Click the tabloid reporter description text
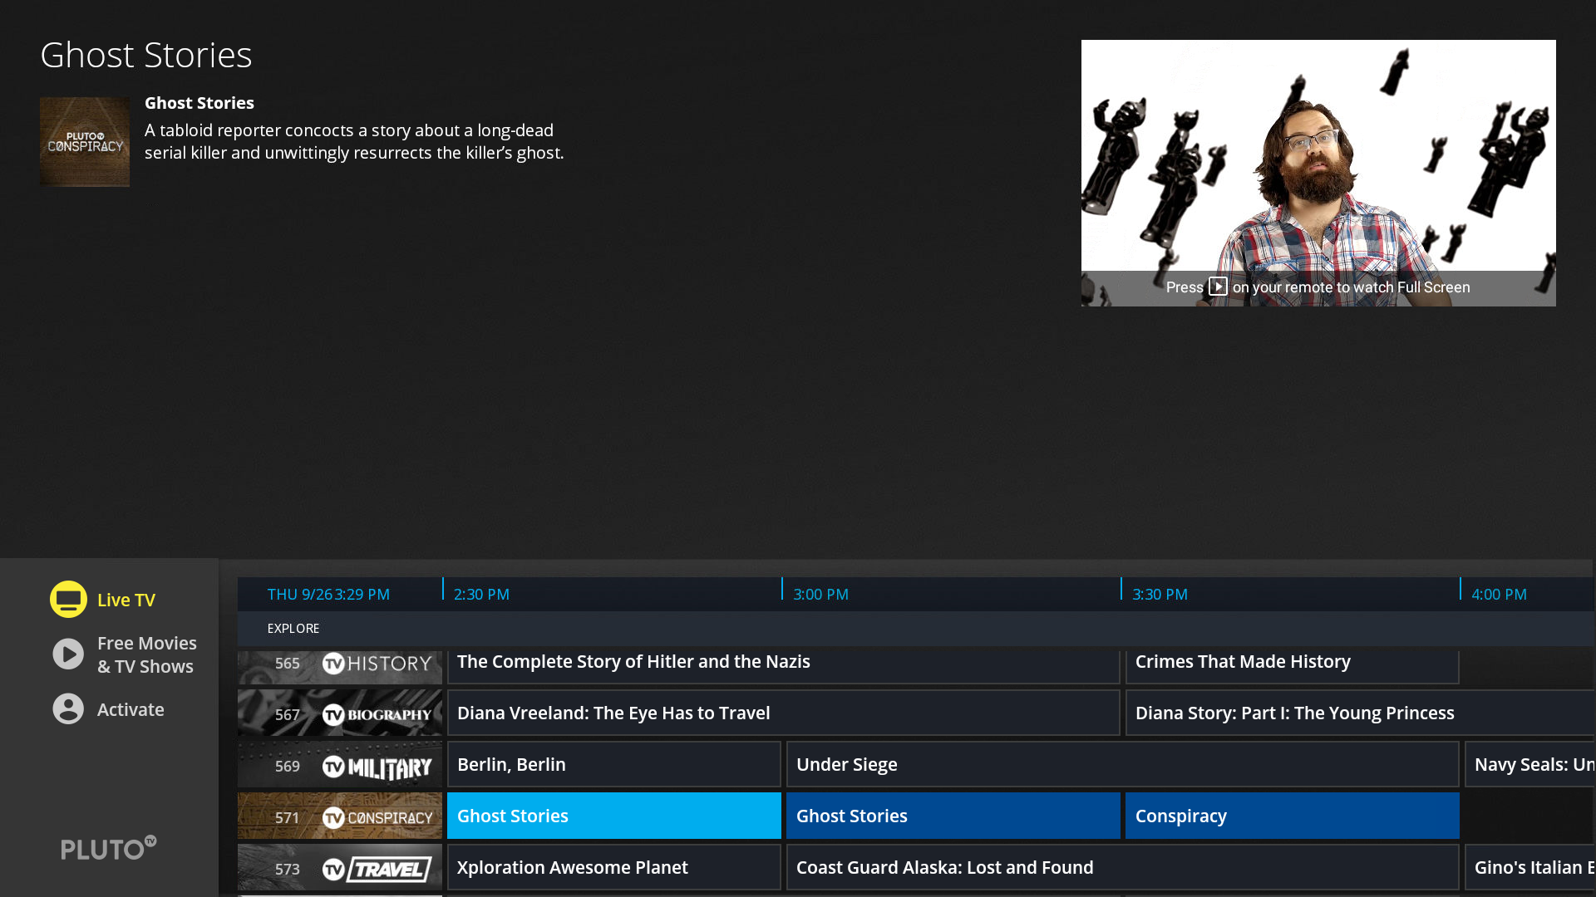This screenshot has width=1596, height=897. click(354, 141)
